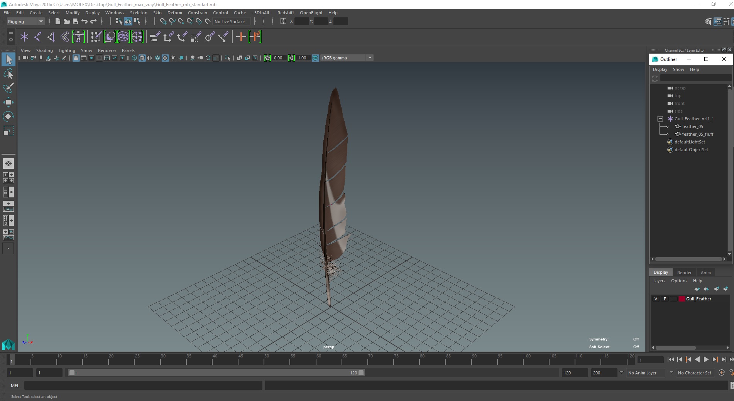The height and width of the screenshot is (401, 734).
Task: Open the Quick Rig shelf icon
Action: tap(78, 37)
